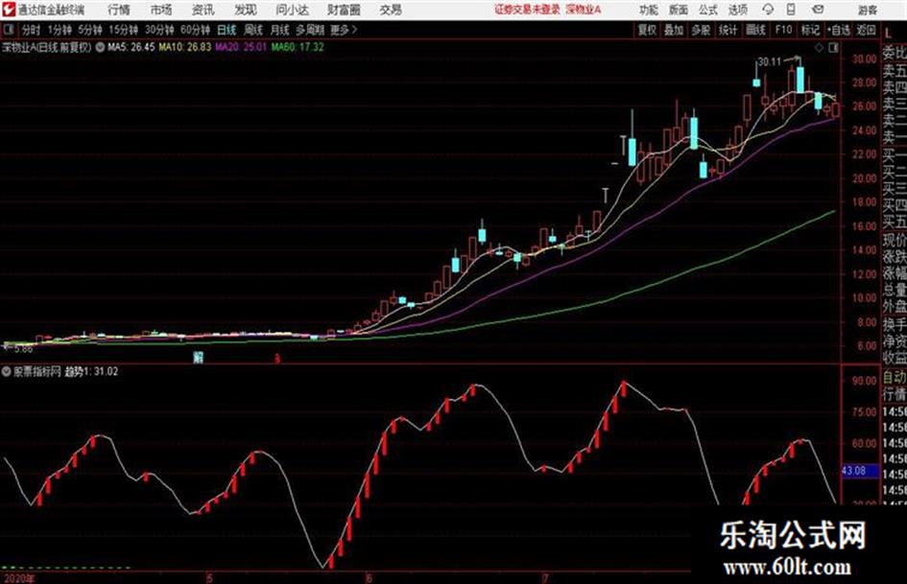Viewport: 907px width, 584px height.
Task: Open the 功能 menu
Action: tap(649, 10)
